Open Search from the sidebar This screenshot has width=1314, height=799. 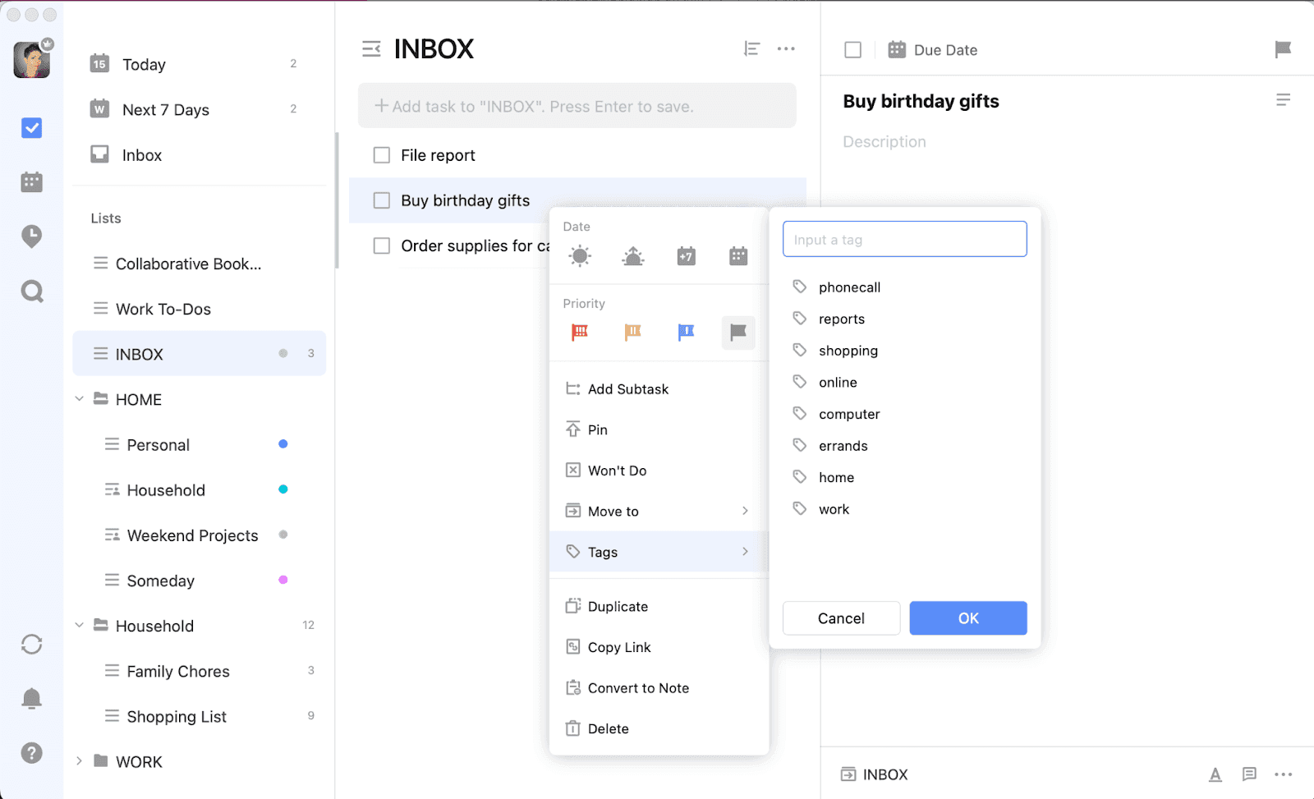[31, 292]
